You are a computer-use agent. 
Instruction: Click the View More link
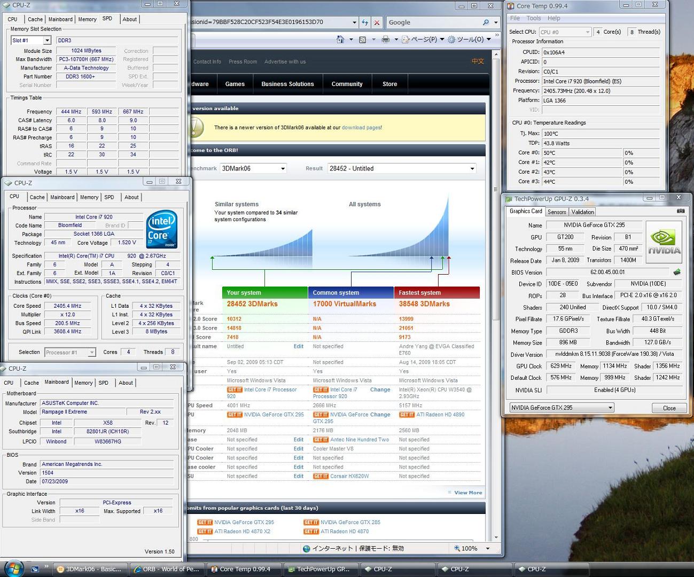(468, 493)
